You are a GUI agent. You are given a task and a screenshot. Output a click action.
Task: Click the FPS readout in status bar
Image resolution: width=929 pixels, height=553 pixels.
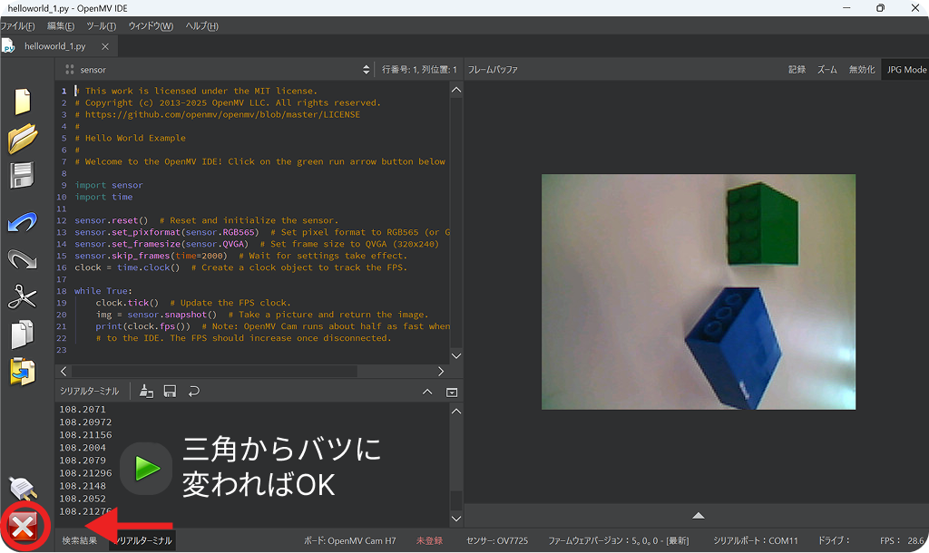903,540
